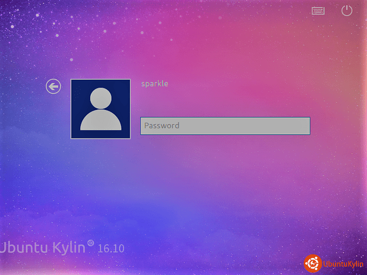This screenshot has width=367, height=275.
Task: Select the sparkle username text
Action: [x=155, y=84]
